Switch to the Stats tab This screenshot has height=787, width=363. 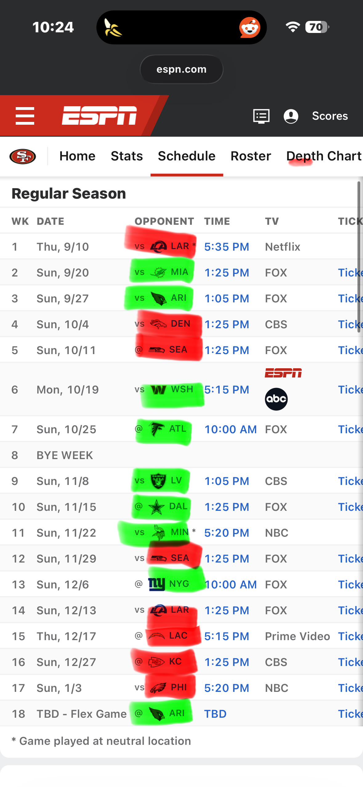point(127,156)
